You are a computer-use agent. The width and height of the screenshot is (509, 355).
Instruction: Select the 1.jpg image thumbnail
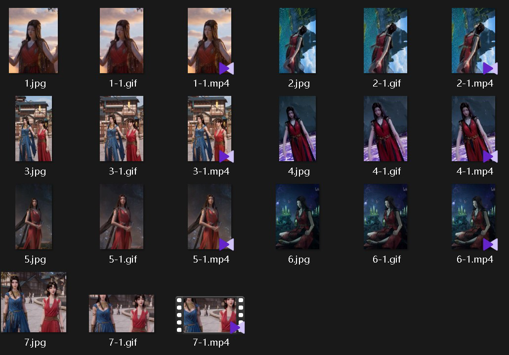pyautogui.click(x=33, y=41)
